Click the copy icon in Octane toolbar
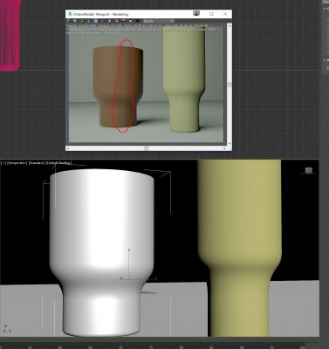The height and width of the screenshot is (349, 329). click(x=75, y=21)
